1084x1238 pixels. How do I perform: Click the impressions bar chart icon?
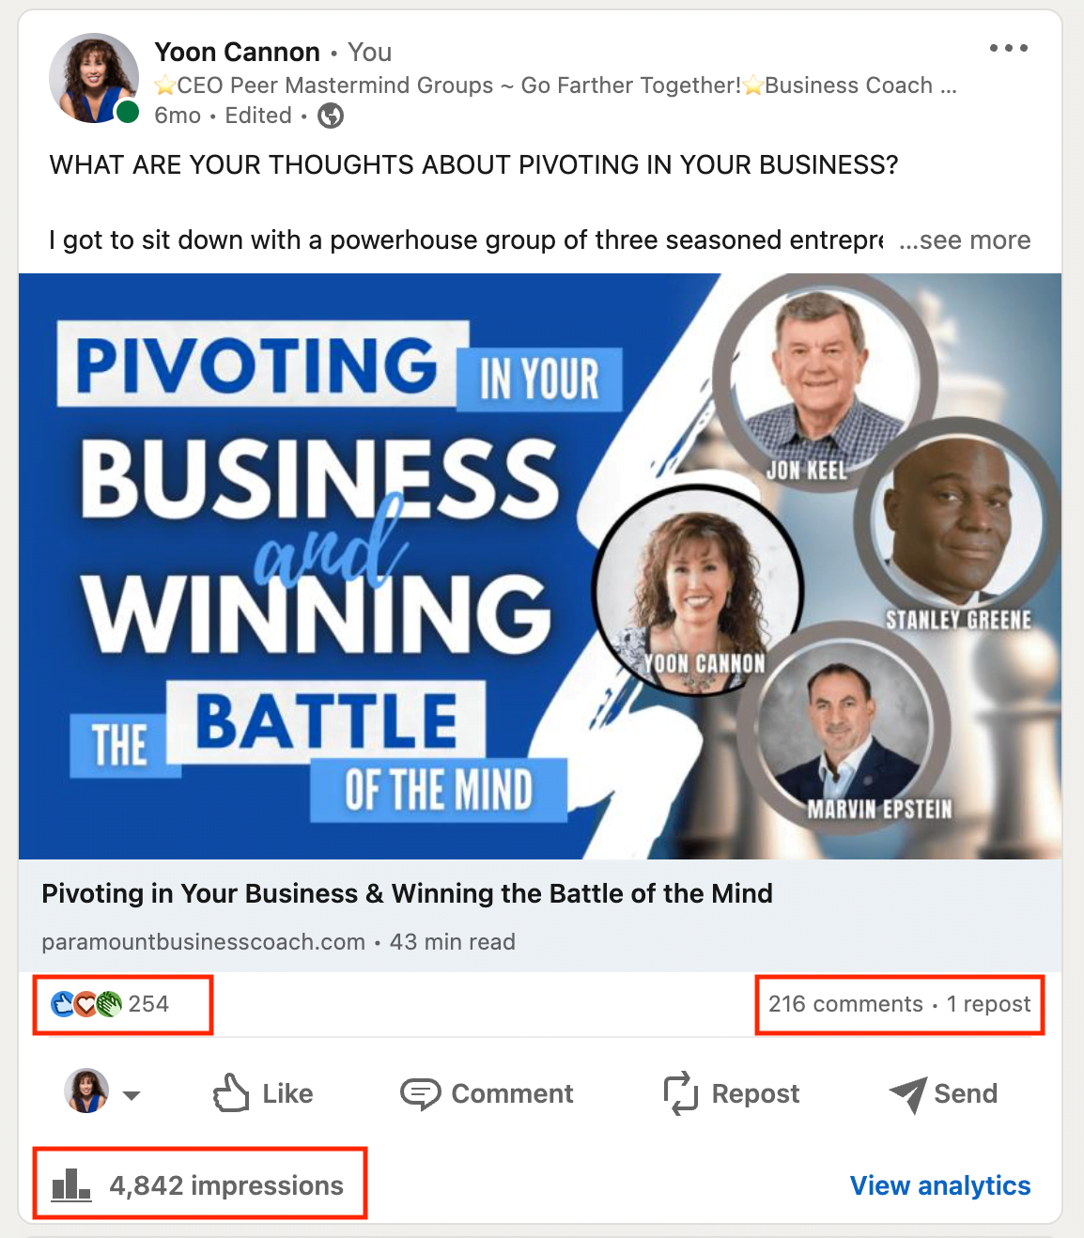point(71,1185)
